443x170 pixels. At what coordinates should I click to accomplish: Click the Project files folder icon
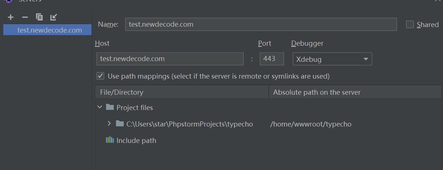click(x=110, y=107)
